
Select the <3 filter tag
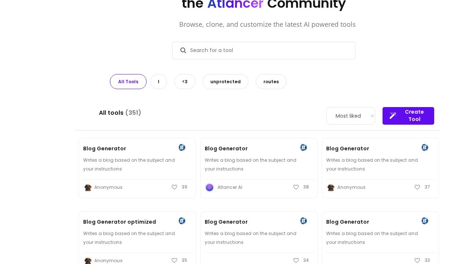(x=185, y=82)
